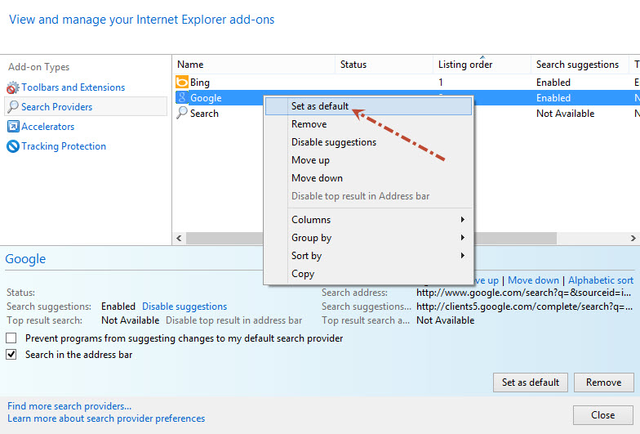Click the horizontal scrollbar left arrow
The image size is (640, 434).
point(179,238)
